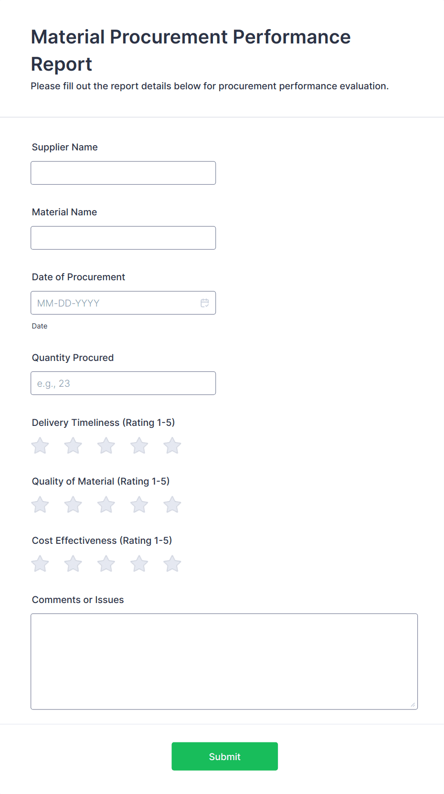
Task: Set Cost Effectiveness to three stars
Action: pos(106,564)
